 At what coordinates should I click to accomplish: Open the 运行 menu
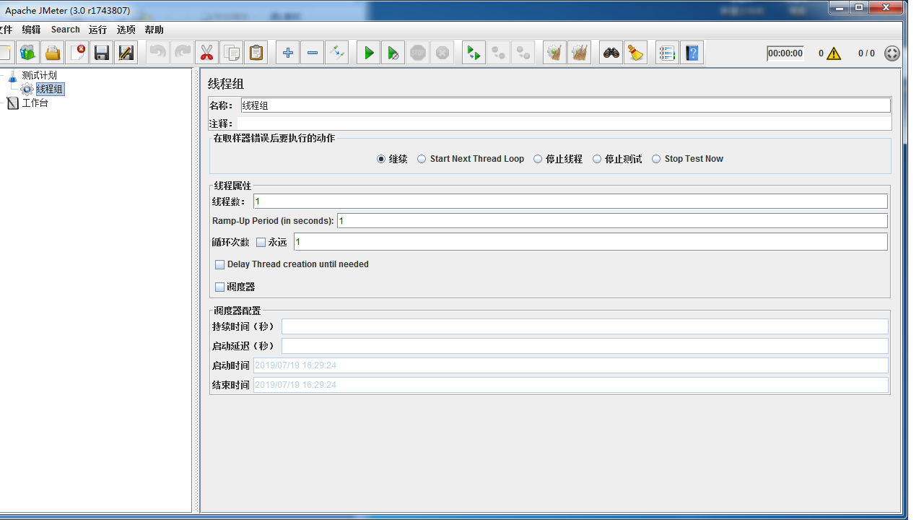tap(97, 30)
